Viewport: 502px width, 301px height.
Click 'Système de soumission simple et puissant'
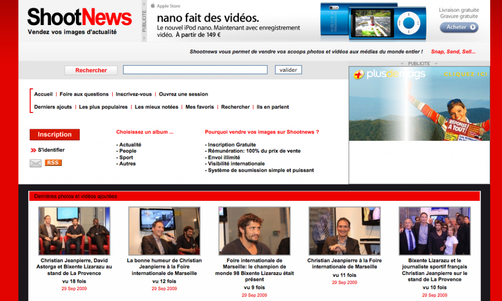[x=261, y=170]
